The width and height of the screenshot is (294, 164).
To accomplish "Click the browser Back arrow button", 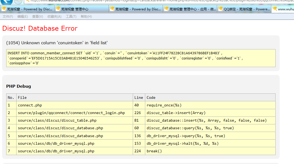I will [x=7, y=1].
